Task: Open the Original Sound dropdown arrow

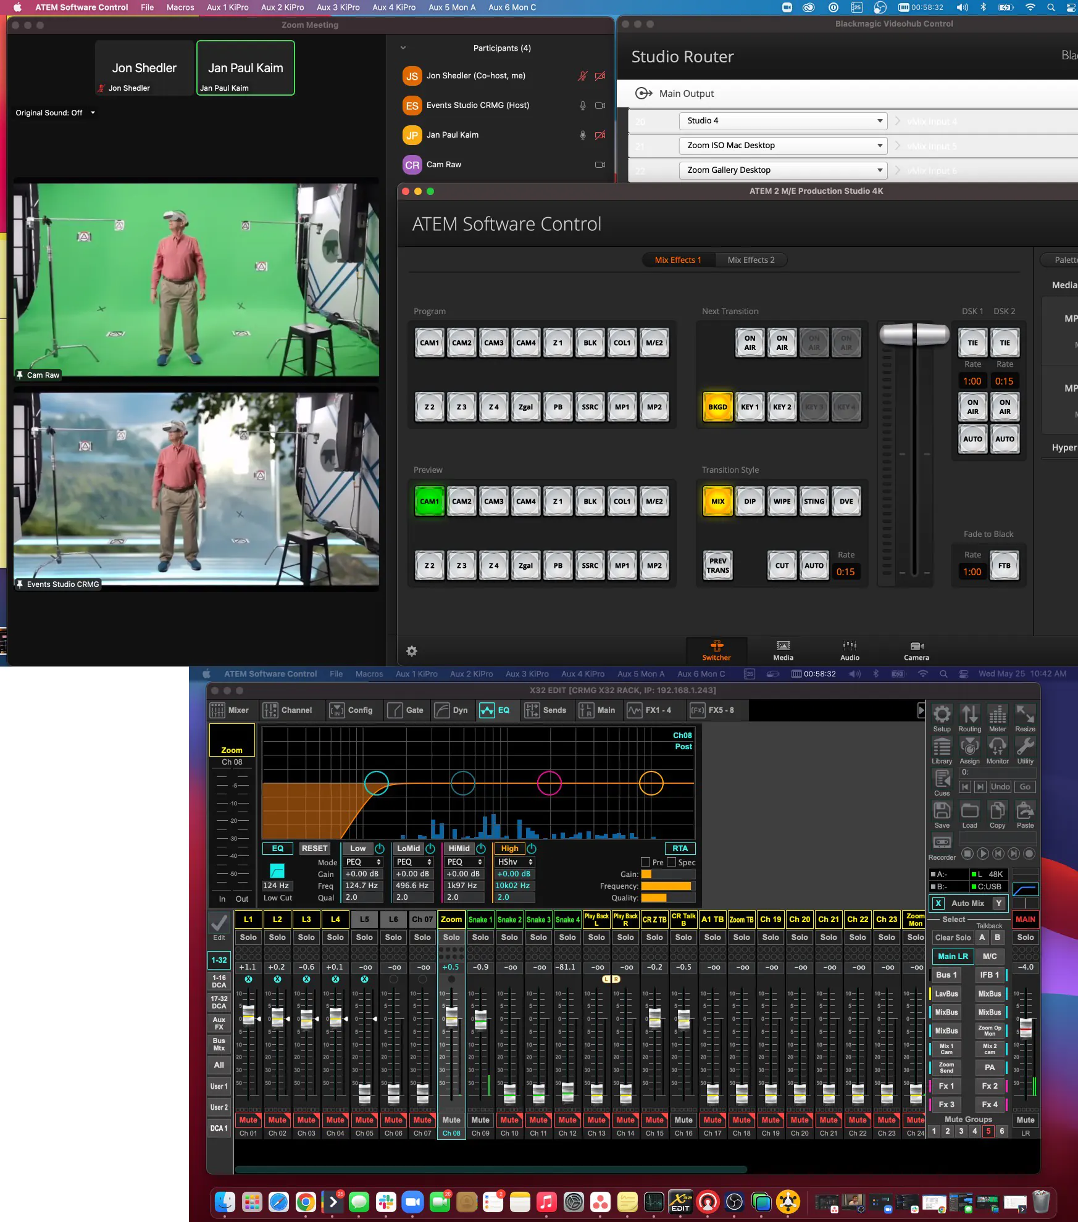Action: pos(93,113)
